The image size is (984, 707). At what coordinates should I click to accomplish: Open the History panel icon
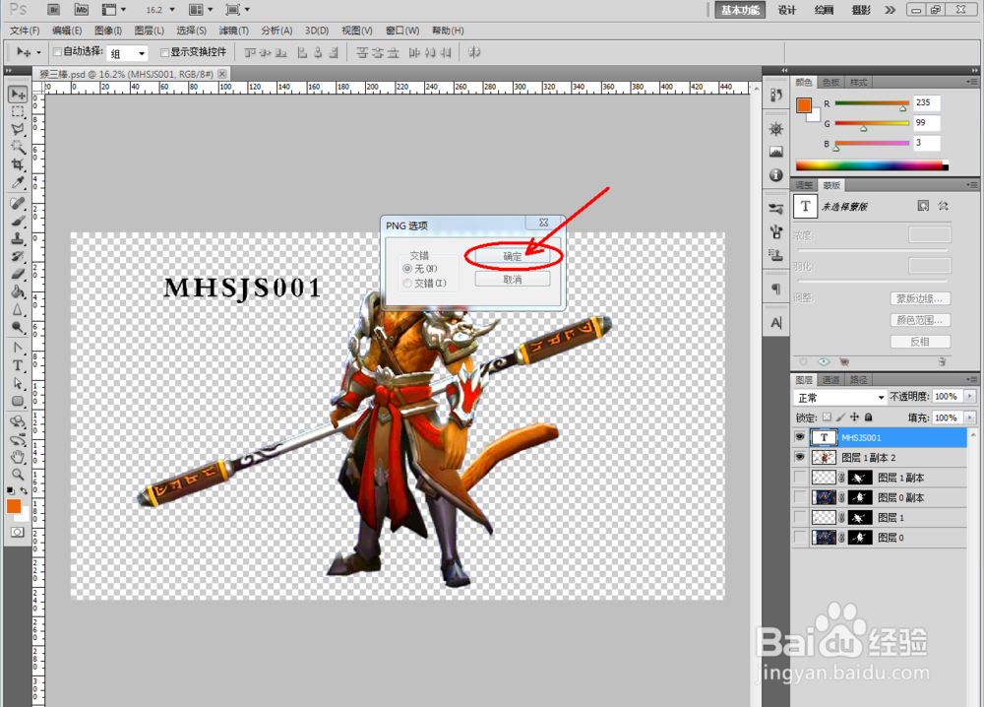click(x=776, y=95)
